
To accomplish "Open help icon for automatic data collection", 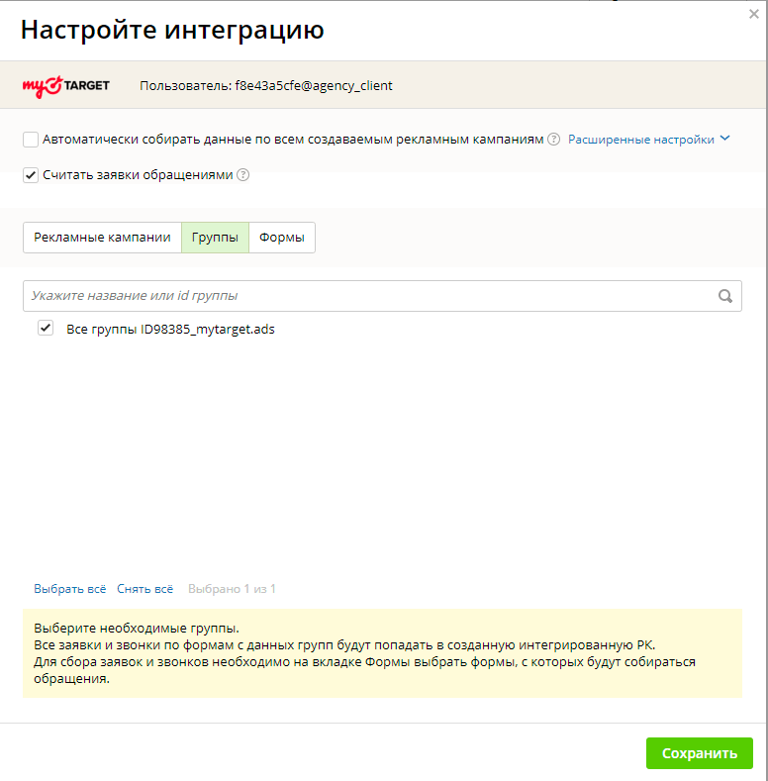I will 554,140.
